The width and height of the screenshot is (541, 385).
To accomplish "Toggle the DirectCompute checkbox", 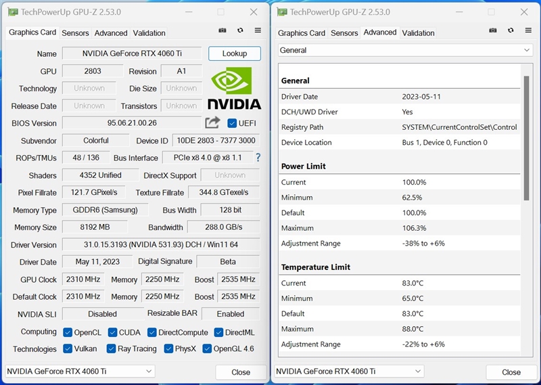I will (151, 332).
